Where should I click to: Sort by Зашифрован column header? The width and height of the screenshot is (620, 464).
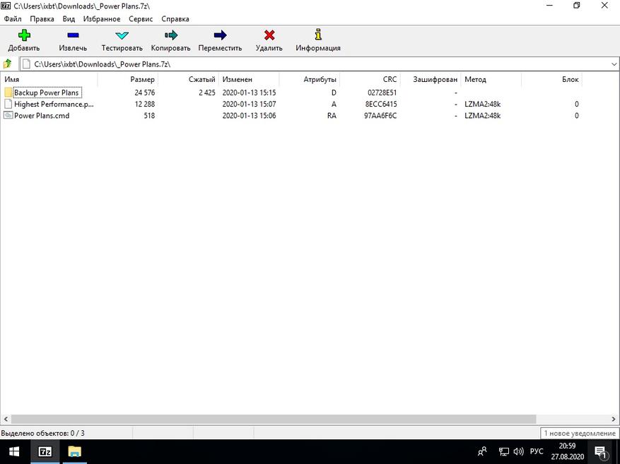(x=431, y=79)
